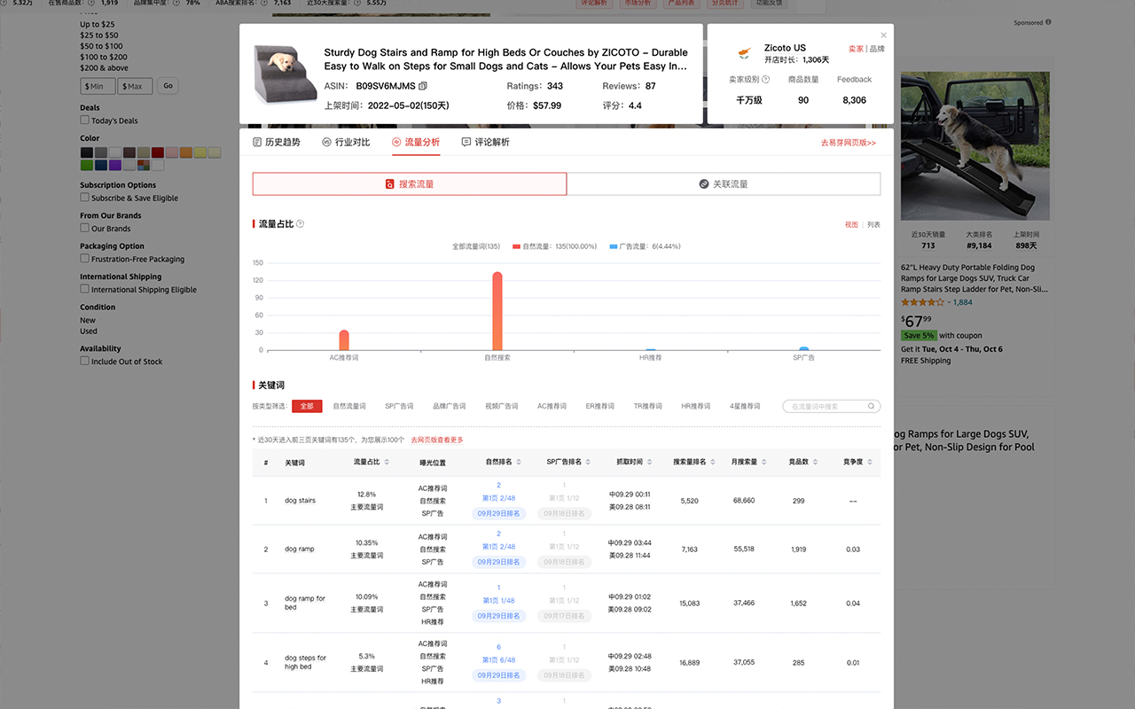Screen dimensions: 1135x709
Task: Click the Zicoto US seller logo
Action: click(743, 54)
